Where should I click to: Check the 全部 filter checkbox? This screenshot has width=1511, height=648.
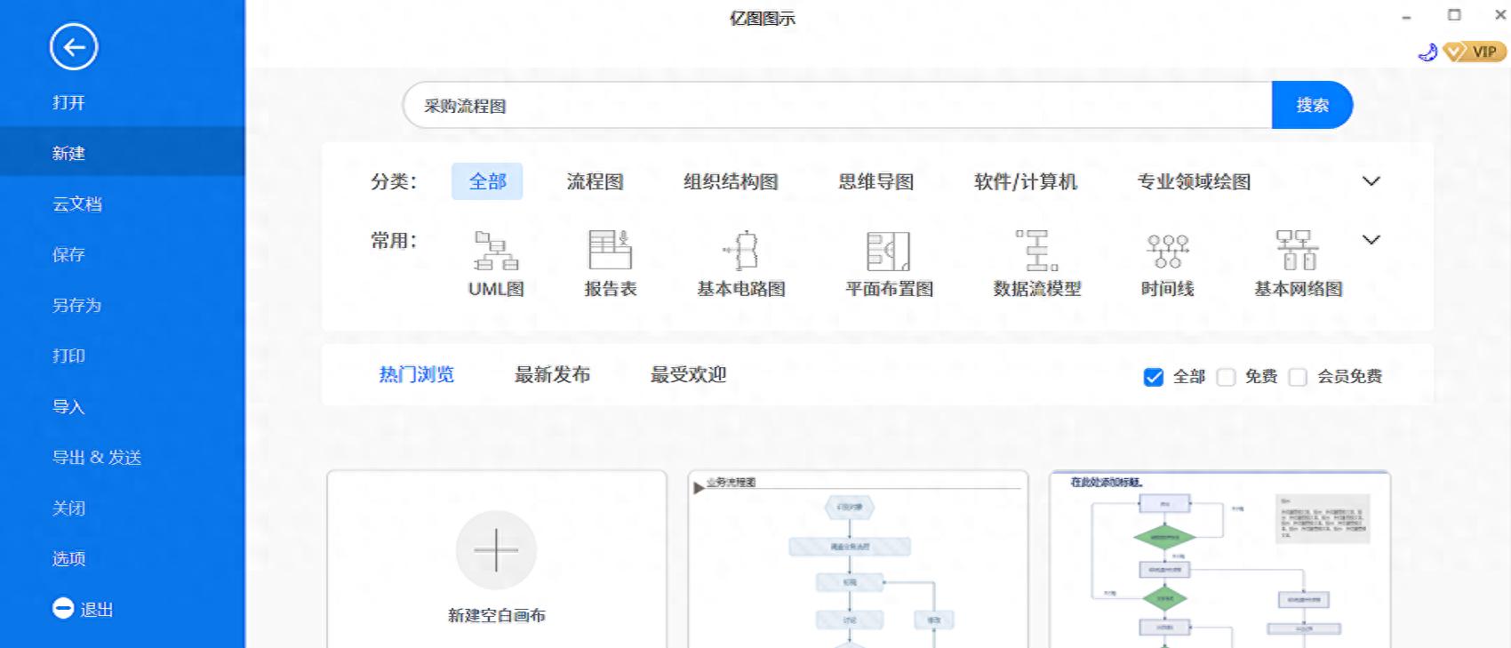click(x=1154, y=377)
